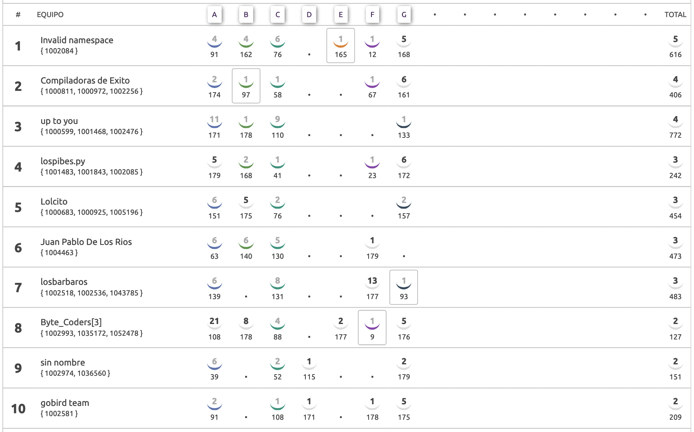Click Compiladoras de Exito's boxed B result
Image resolution: width=694 pixels, height=432 pixels.
[x=246, y=86]
